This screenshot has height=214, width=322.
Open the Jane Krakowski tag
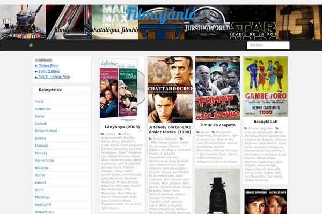pos(128,164)
